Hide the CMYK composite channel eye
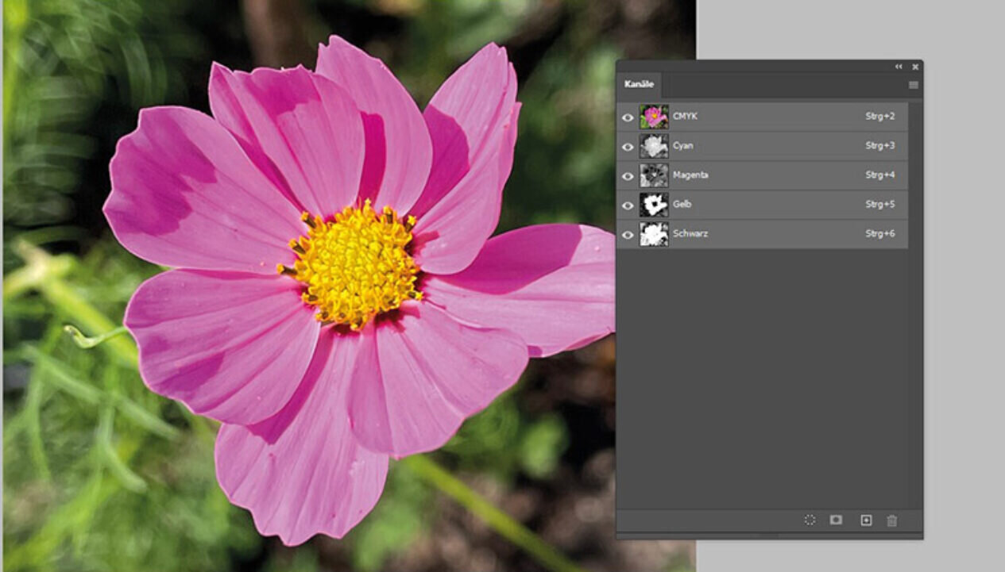The height and width of the screenshot is (572, 1005). (628, 117)
